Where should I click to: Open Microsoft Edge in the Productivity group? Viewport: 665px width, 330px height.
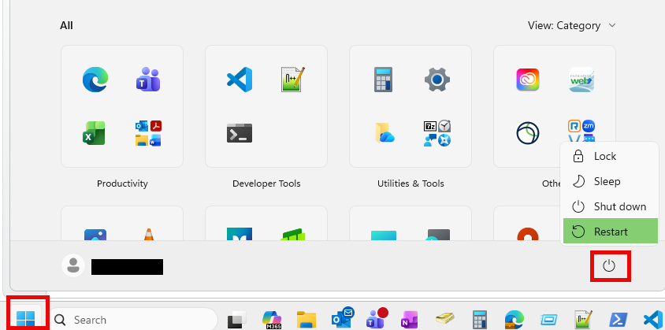95,80
